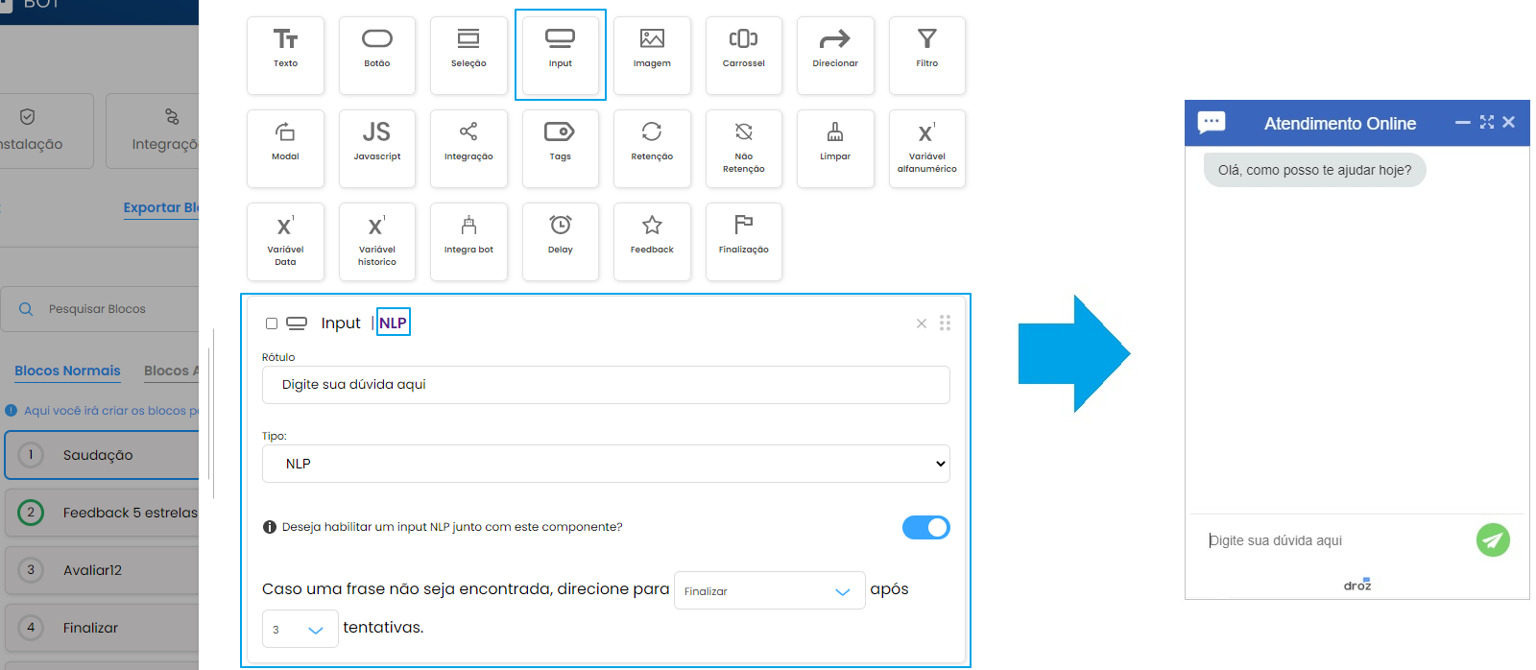Switch to Blocos Normais tab
The image size is (1536, 670).
click(x=67, y=371)
